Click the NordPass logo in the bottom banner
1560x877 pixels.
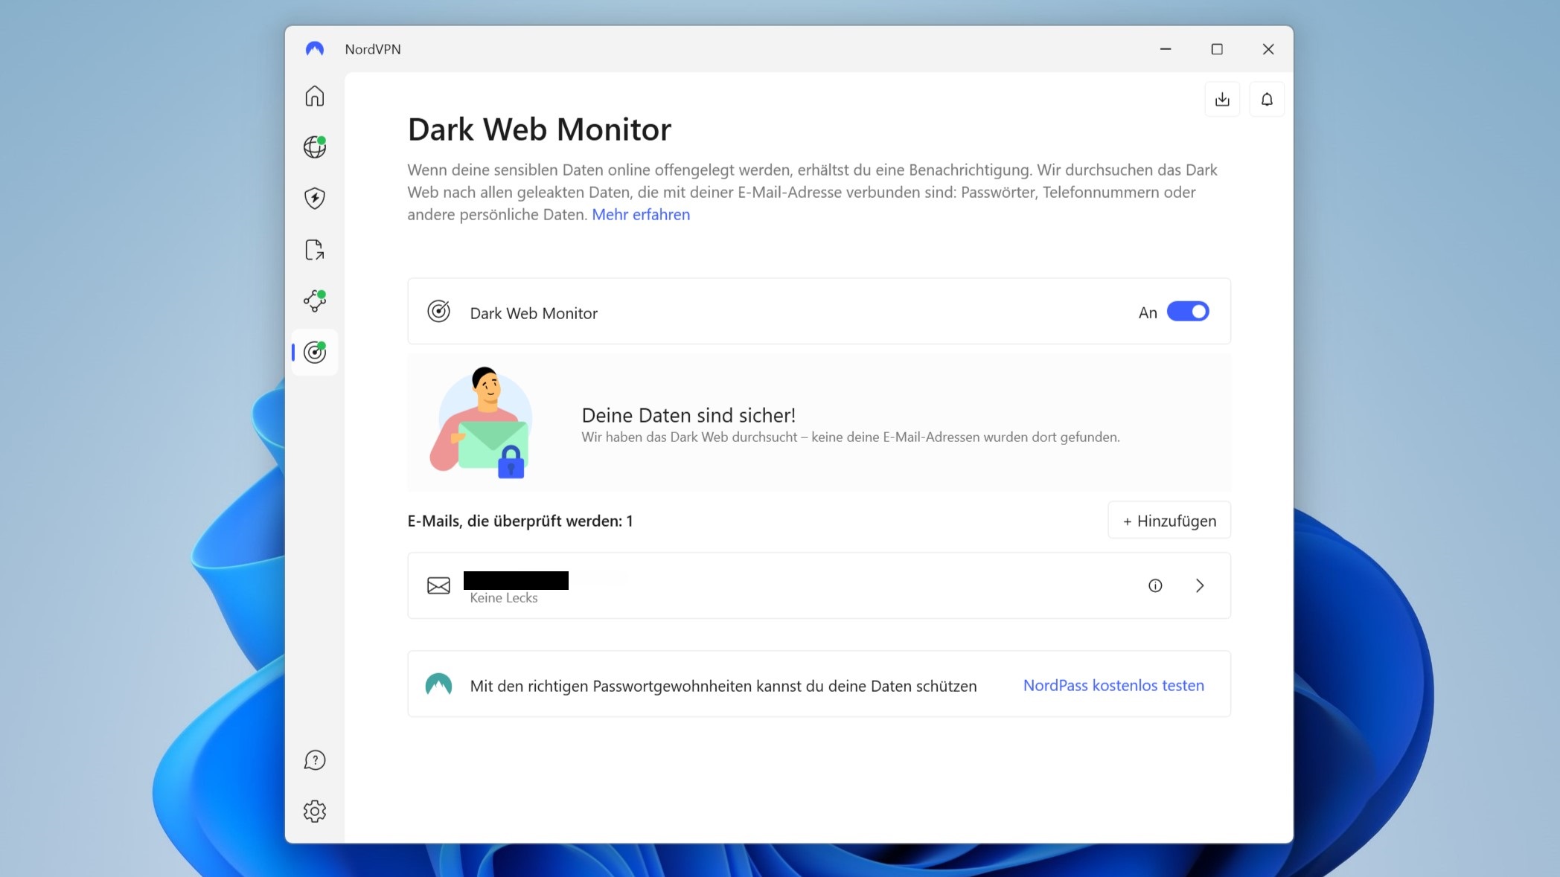coord(439,685)
